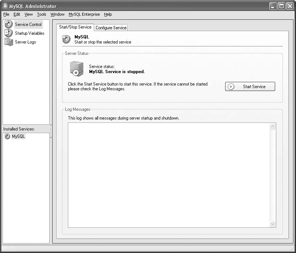Open the Edit menu
Screen dimensions: 296x253
[17, 15]
